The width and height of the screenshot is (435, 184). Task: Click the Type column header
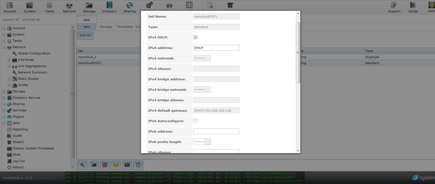[399, 51]
